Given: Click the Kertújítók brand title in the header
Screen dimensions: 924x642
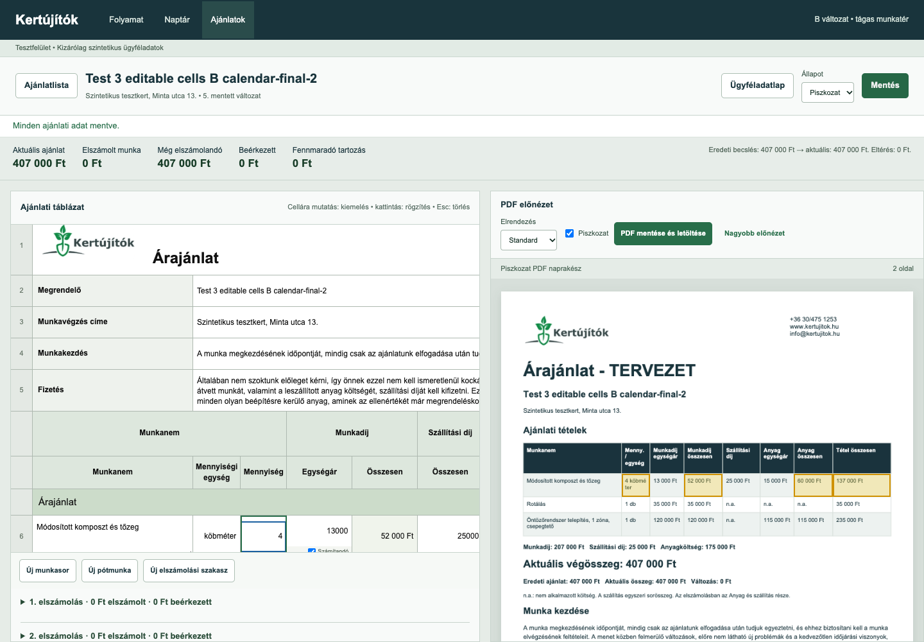Looking at the screenshot, I should pyautogui.click(x=47, y=20).
